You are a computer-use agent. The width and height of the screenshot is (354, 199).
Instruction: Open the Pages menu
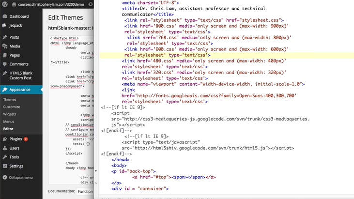15,55
